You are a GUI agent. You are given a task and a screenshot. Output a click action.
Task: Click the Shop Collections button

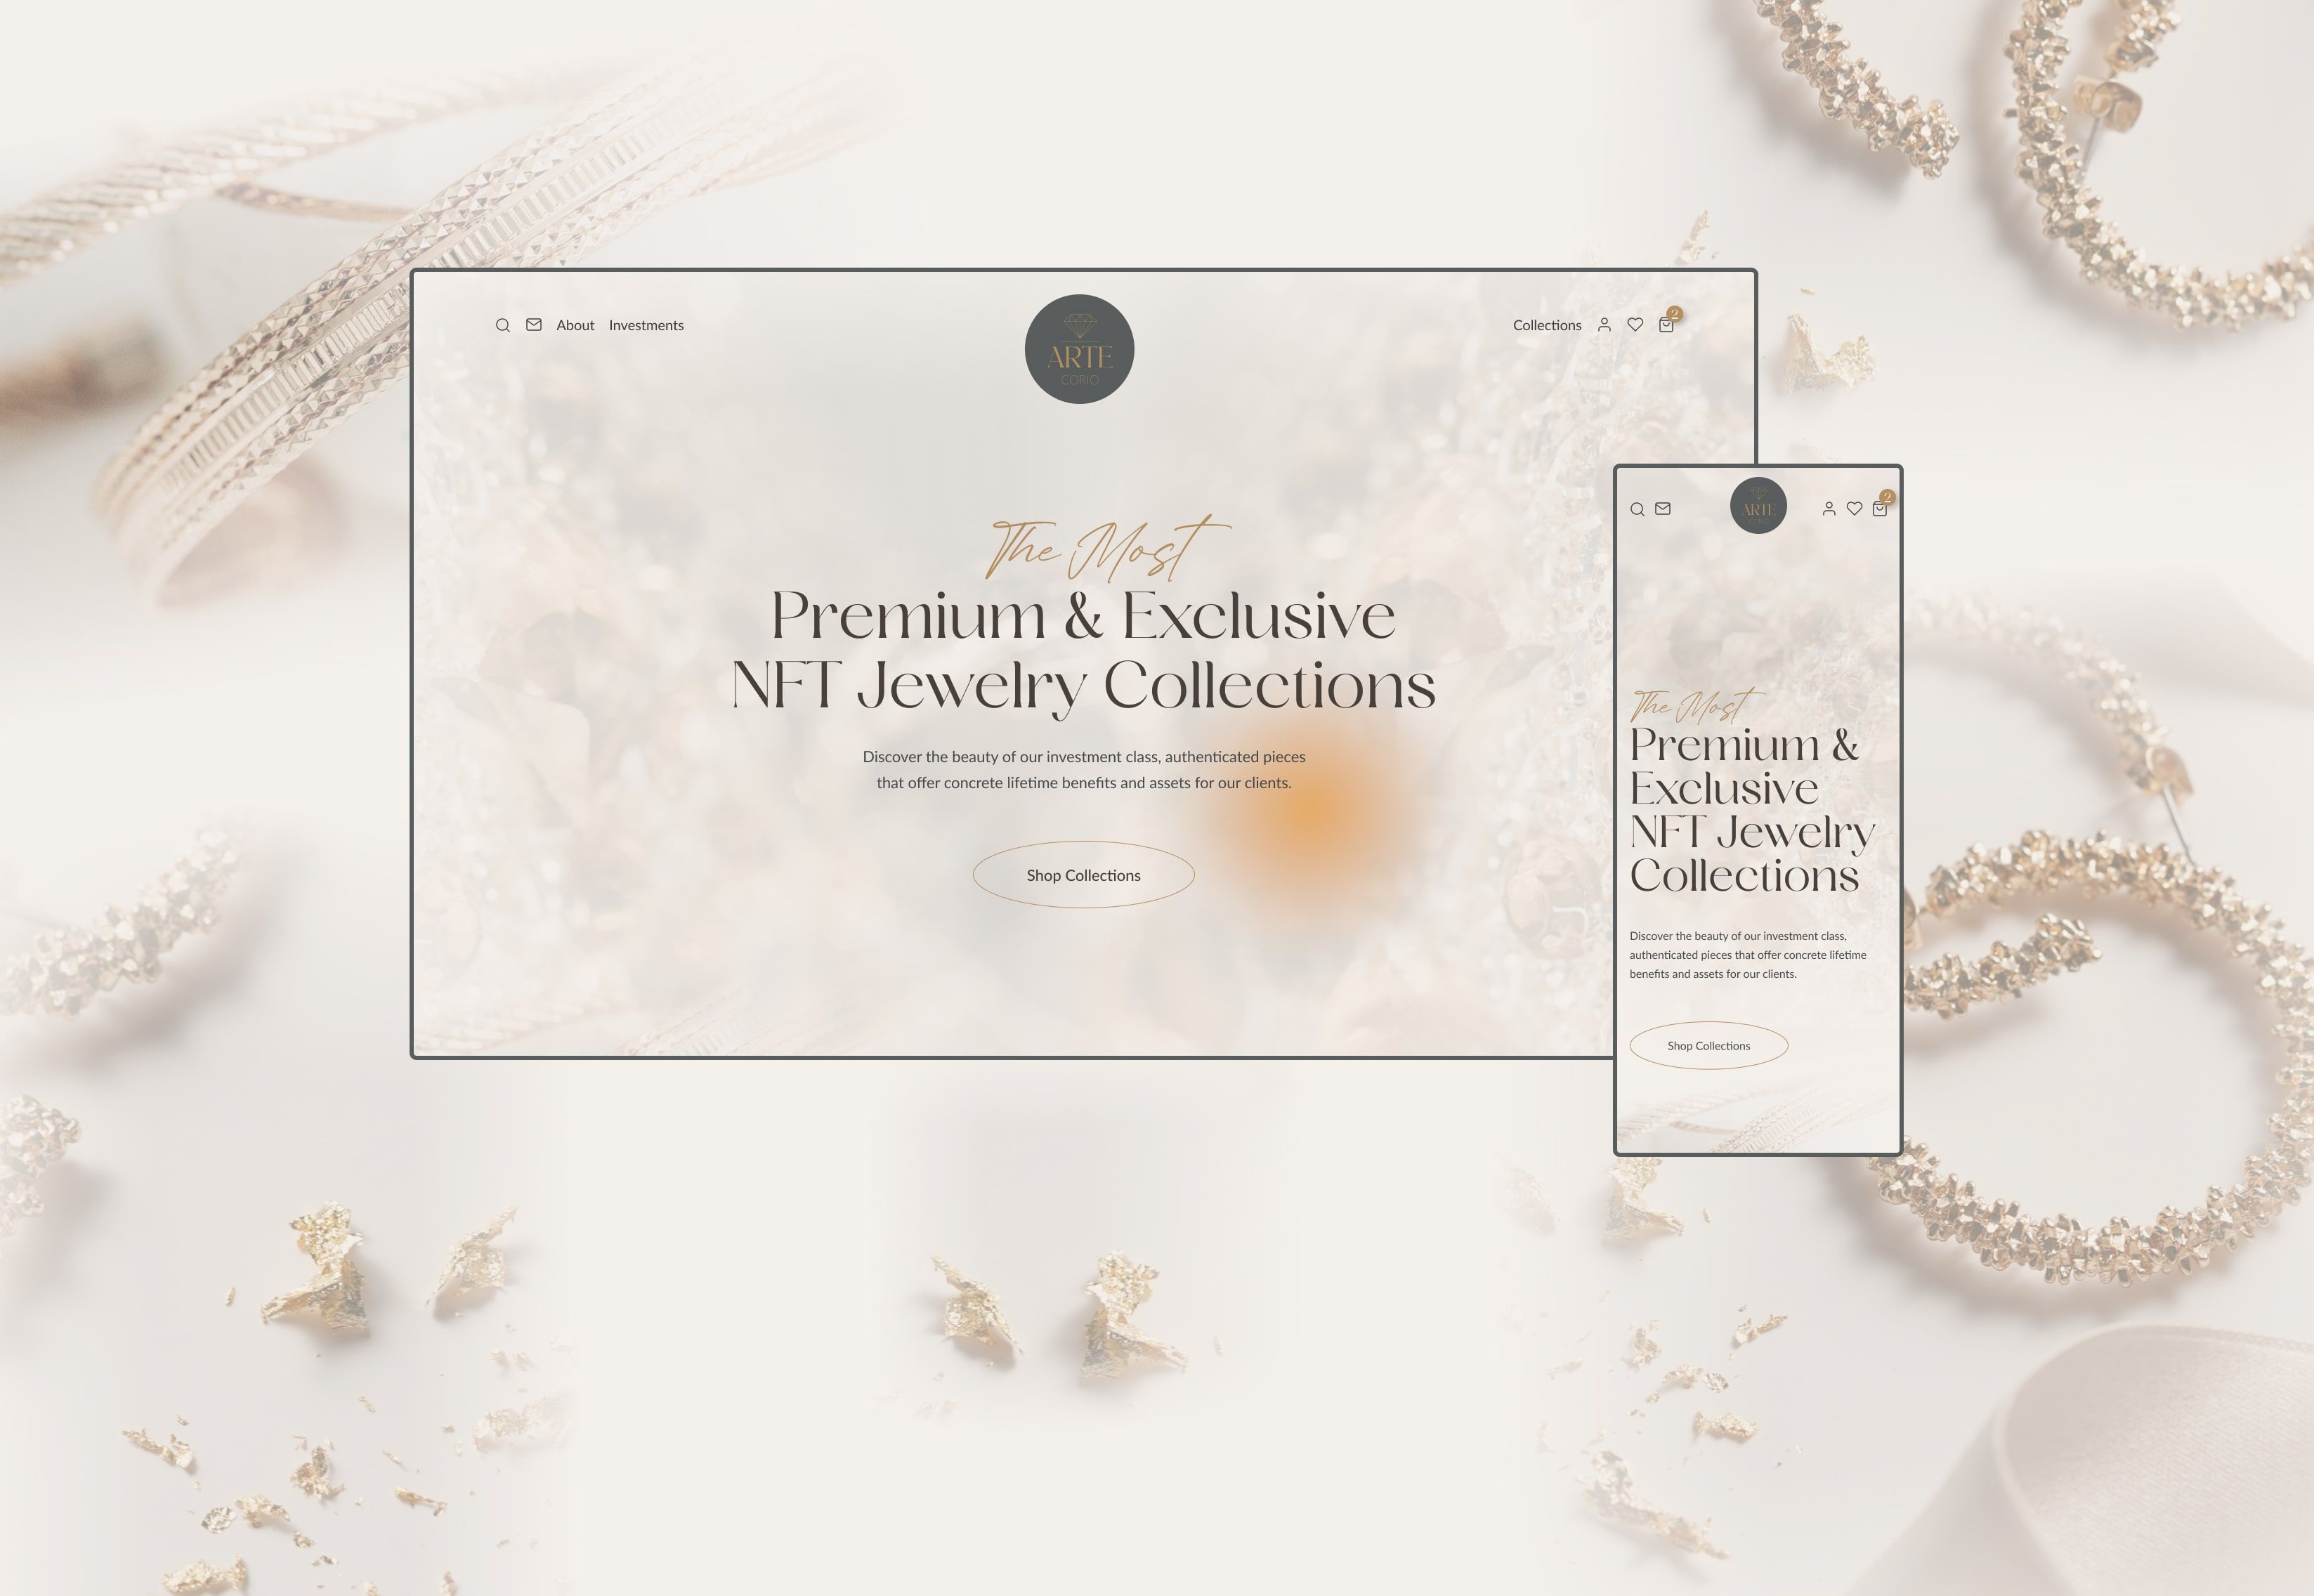pyautogui.click(x=1083, y=874)
